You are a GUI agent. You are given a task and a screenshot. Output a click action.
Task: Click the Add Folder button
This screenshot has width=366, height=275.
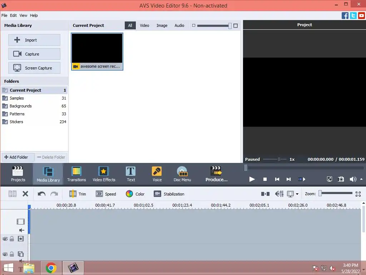pos(18,157)
